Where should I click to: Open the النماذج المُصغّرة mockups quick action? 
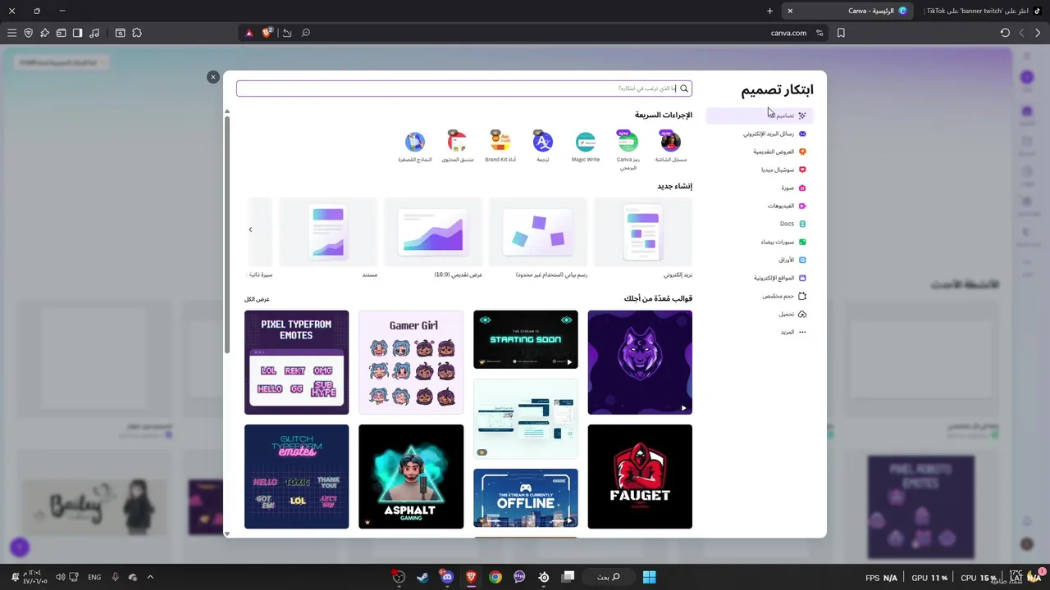point(415,147)
